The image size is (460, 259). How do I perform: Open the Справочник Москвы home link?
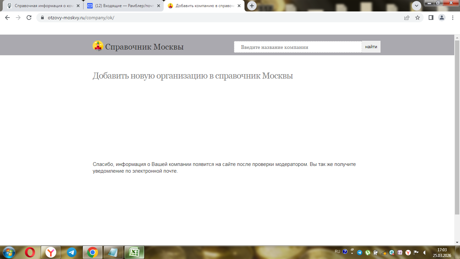[144, 47]
